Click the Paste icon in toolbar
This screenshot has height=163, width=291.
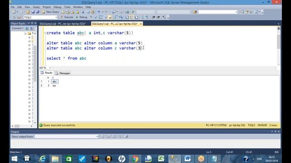tap(93, 12)
